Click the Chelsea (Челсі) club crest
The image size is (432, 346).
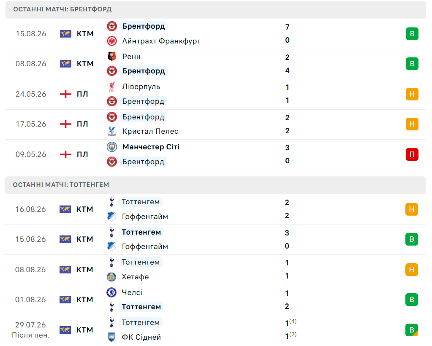(111, 292)
